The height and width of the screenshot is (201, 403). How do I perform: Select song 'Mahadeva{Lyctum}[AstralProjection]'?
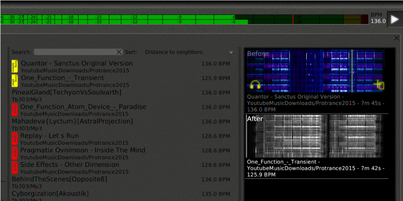(x=73, y=121)
